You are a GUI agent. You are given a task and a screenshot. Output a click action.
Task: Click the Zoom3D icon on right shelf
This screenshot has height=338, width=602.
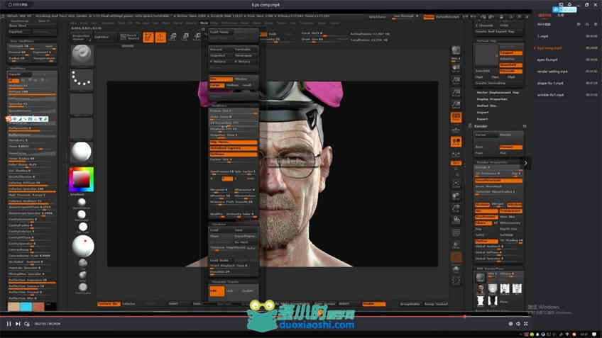pos(456,208)
